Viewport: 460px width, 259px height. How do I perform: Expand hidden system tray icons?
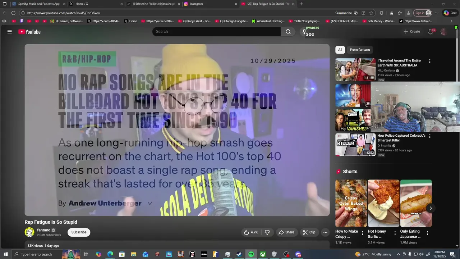(x=398, y=254)
